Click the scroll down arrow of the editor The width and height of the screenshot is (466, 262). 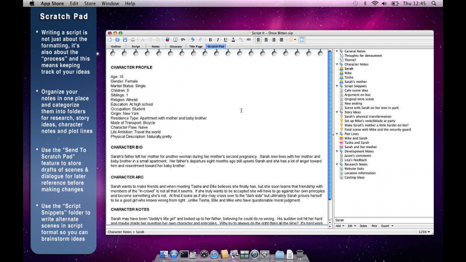[x=329, y=226]
